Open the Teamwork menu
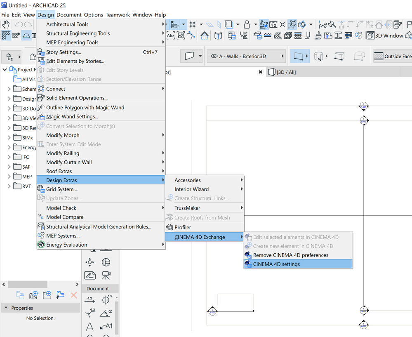The width and height of the screenshot is (412, 337). (118, 15)
